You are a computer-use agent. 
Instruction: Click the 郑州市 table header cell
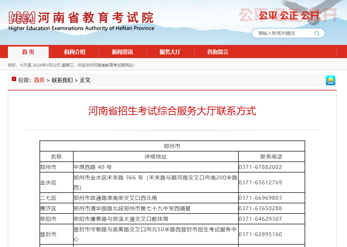click(172, 146)
